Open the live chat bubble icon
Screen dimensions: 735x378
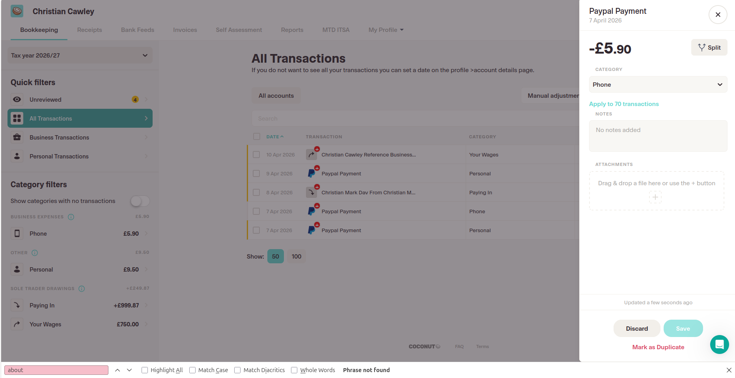[720, 344]
